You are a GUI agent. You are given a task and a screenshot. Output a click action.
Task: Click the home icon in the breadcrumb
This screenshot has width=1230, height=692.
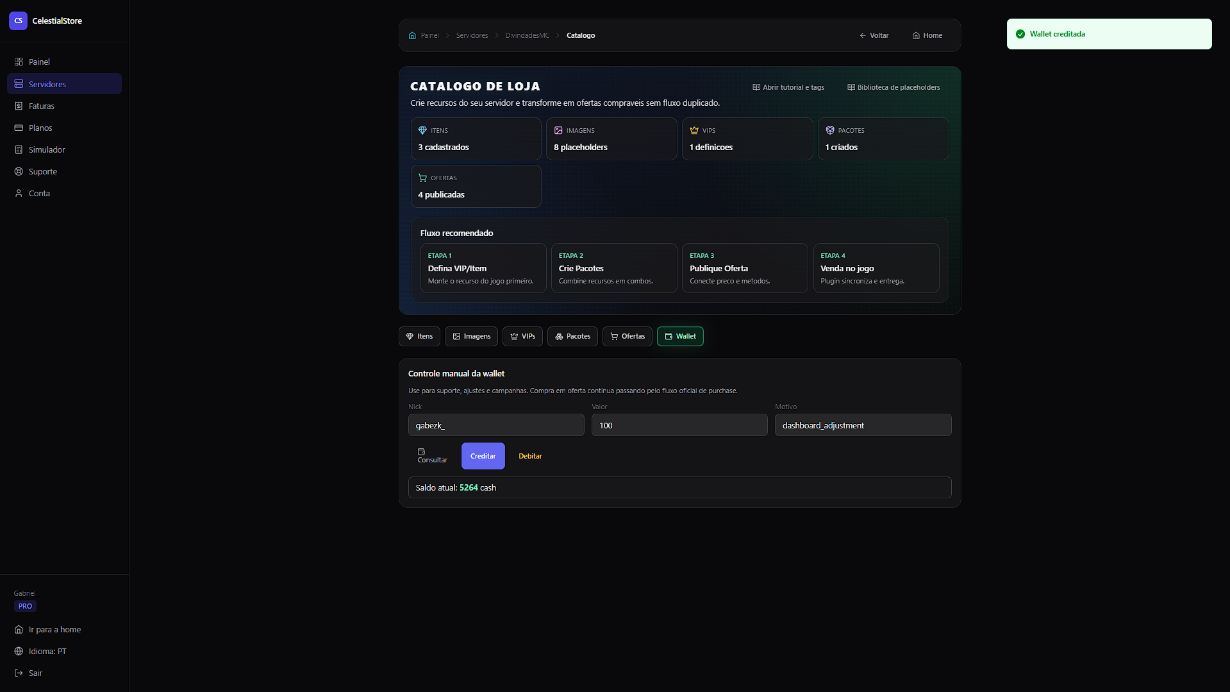(x=411, y=35)
